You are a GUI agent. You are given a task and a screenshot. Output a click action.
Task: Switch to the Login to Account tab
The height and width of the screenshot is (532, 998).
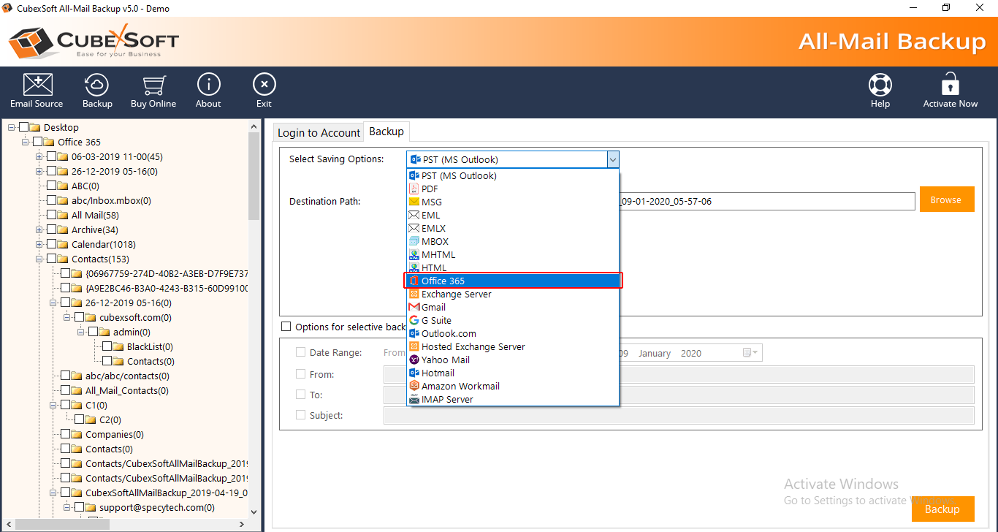(x=319, y=132)
